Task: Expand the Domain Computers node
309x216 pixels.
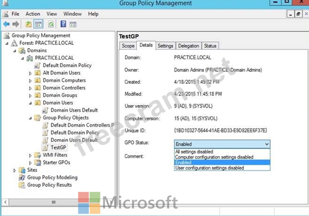Action: coord(30,81)
